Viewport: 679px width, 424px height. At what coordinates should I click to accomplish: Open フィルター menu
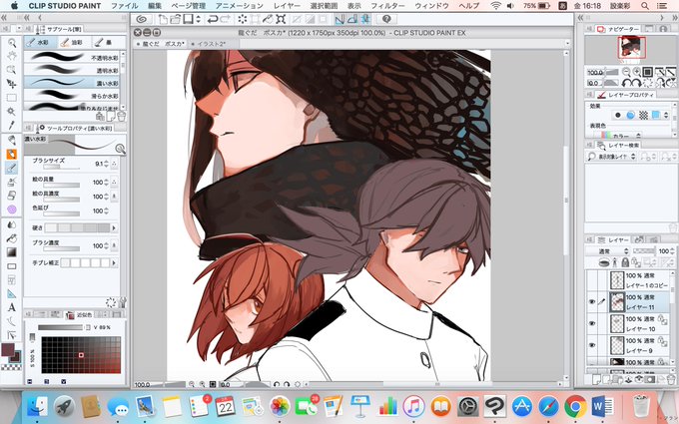coord(388,6)
